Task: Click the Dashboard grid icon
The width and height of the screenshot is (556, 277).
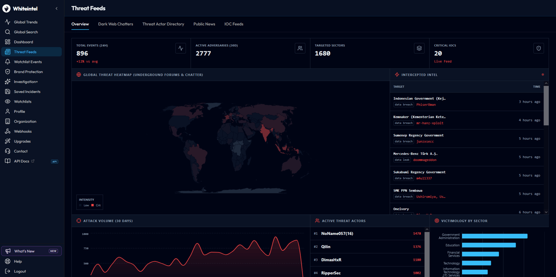Action: tap(7, 42)
